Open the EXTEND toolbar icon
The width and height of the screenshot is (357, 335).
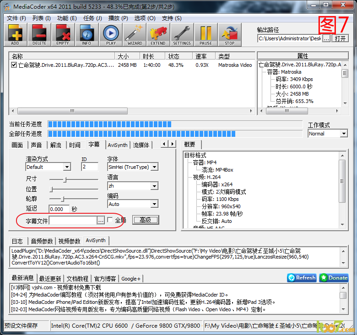pos(158,34)
